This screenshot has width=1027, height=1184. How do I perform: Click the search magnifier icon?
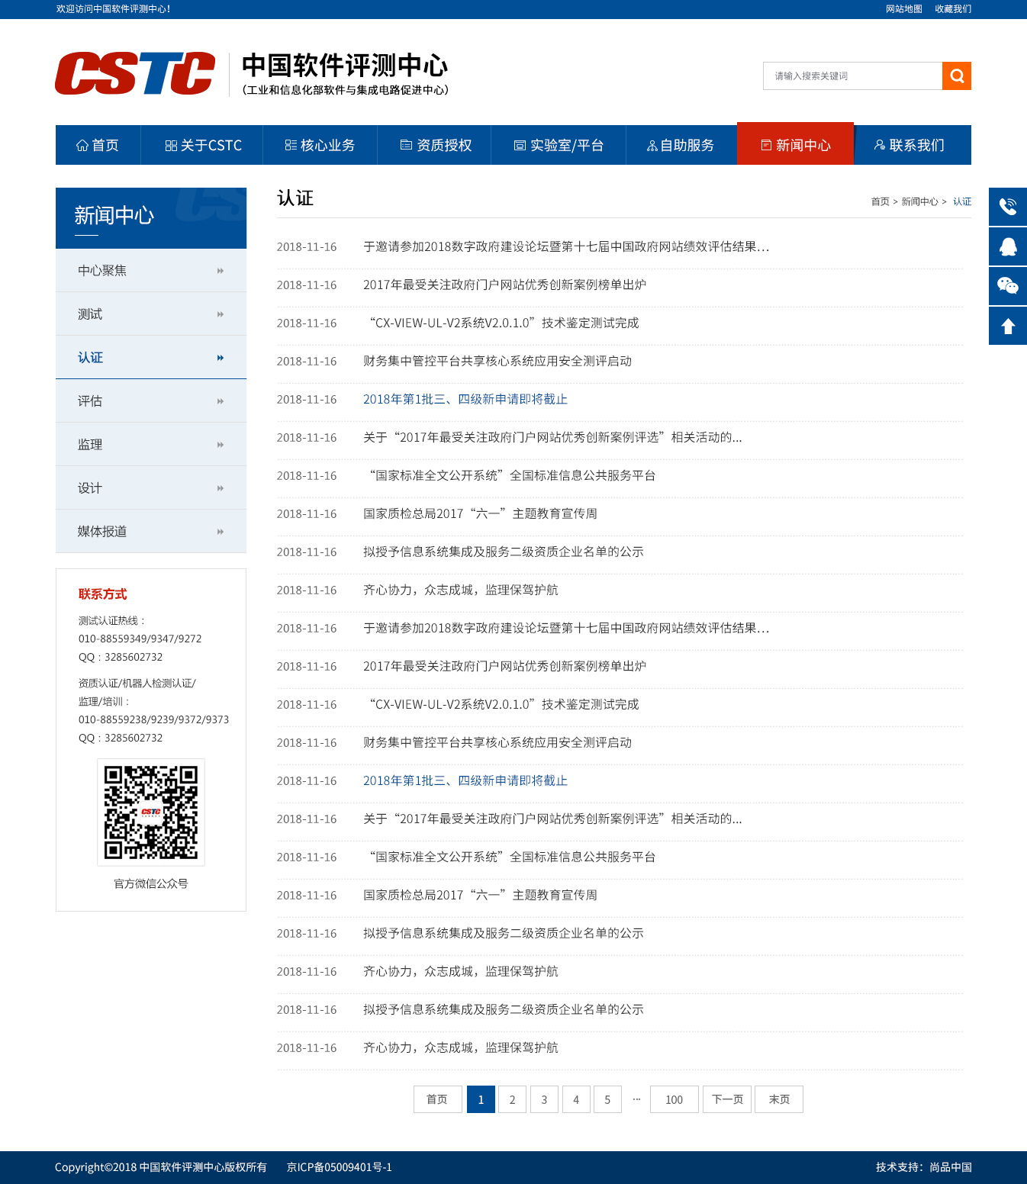[x=956, y=76]
